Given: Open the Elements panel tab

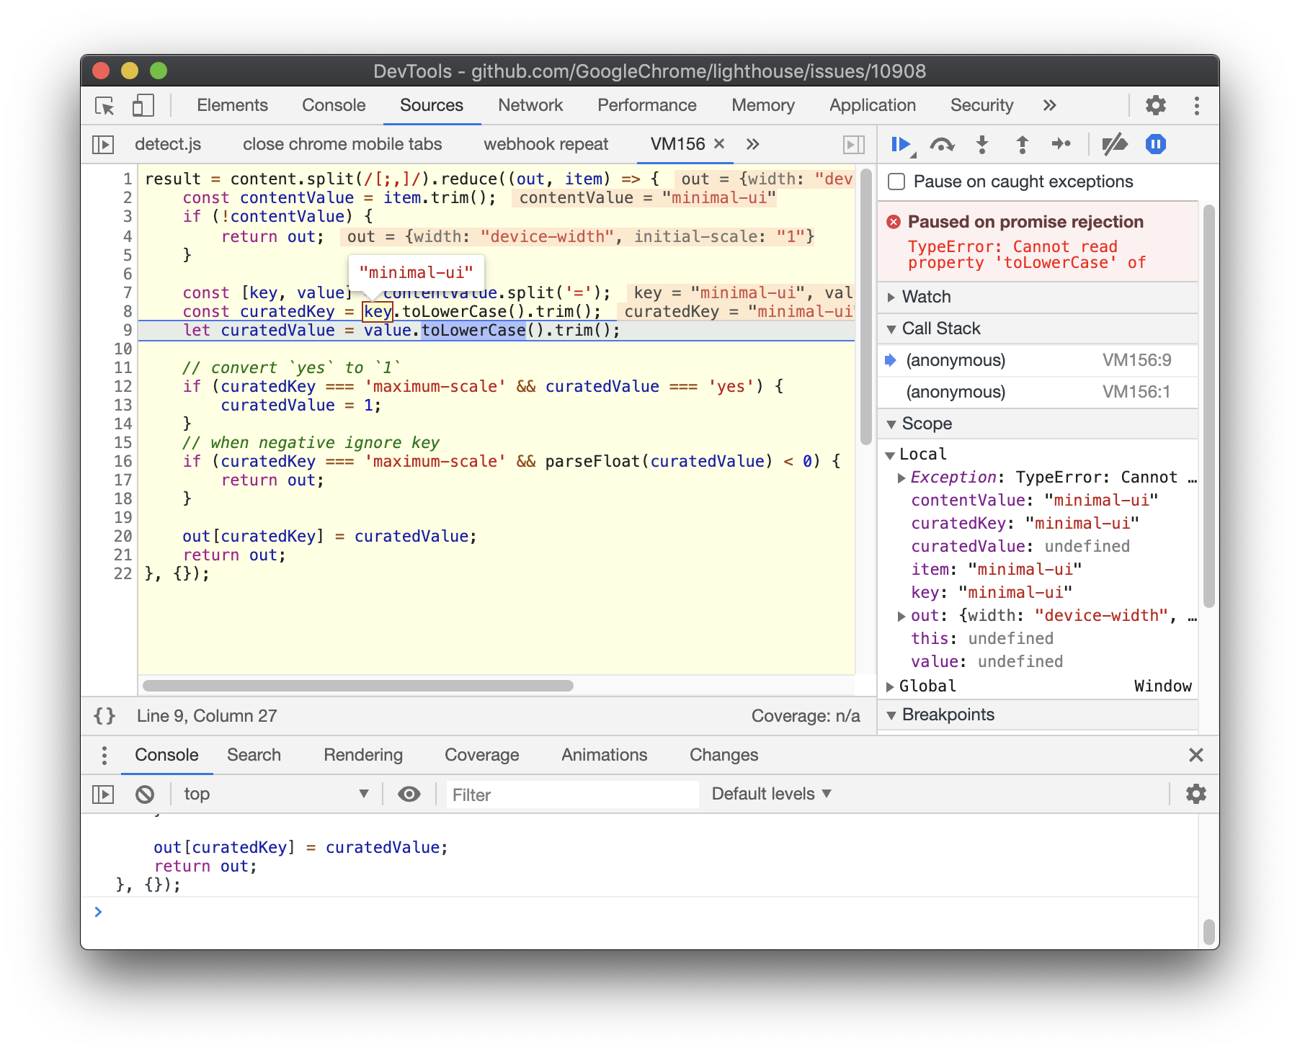Looking at the screenshot, I should [x=232, y=105].
